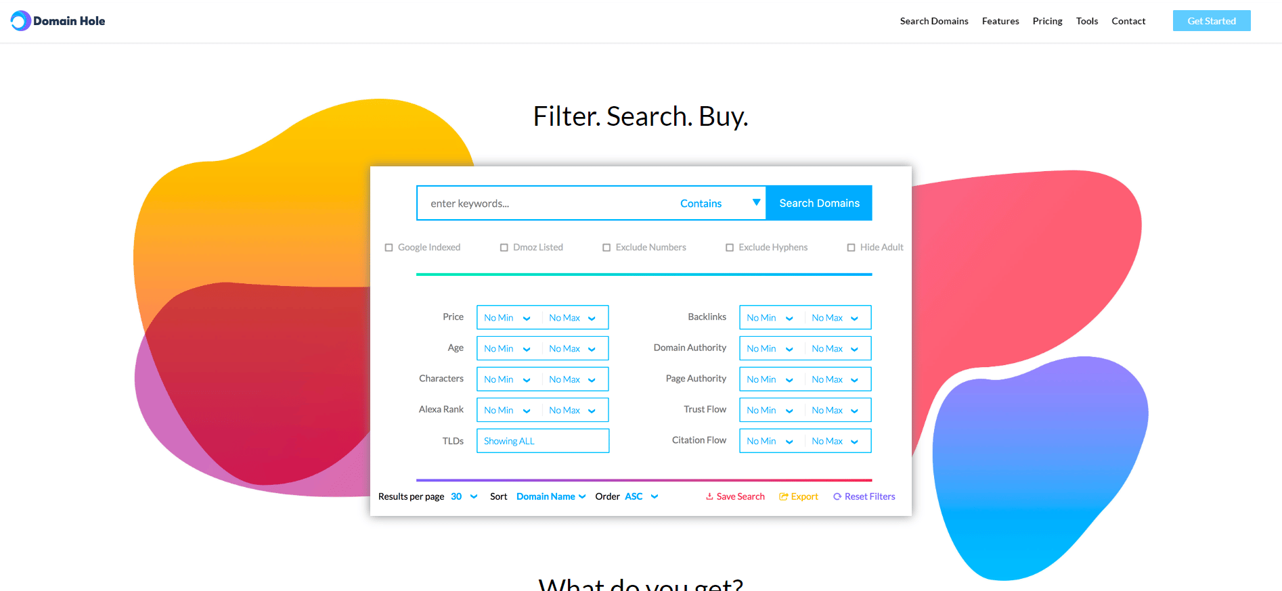Open Citation Flow No Min dropdown
Image resolution: width=1282 pixels, height=591 pixels.
[x=772, y=441]
